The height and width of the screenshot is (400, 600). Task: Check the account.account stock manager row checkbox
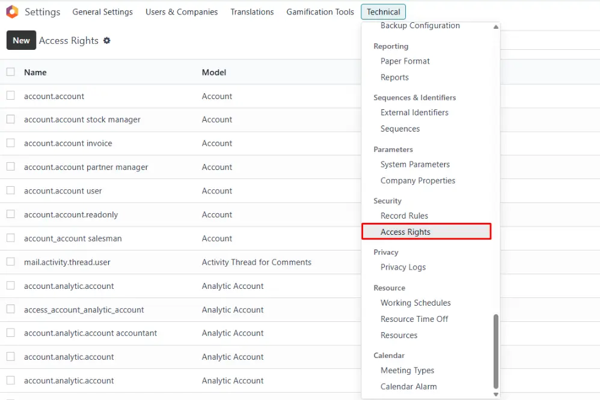(11, 120)
